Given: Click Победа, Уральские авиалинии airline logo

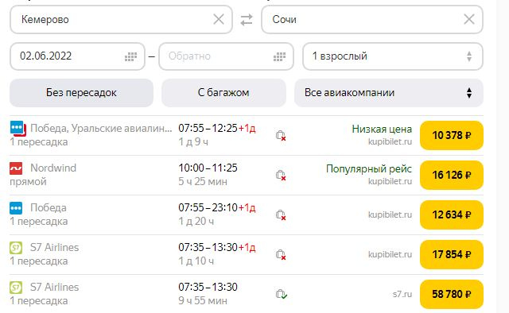Looking at the screenshot, I should pos(17,129).
